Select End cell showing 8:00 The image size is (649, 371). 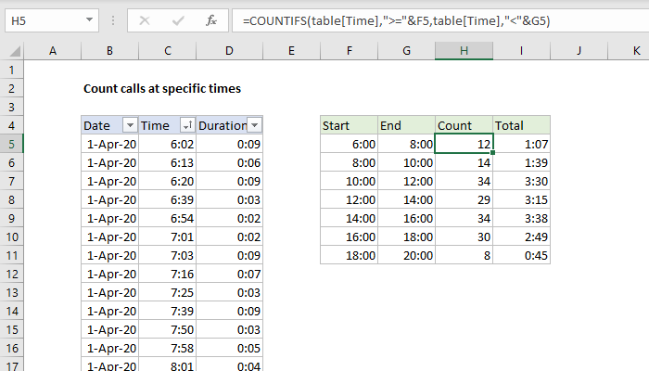coord(406,144)
